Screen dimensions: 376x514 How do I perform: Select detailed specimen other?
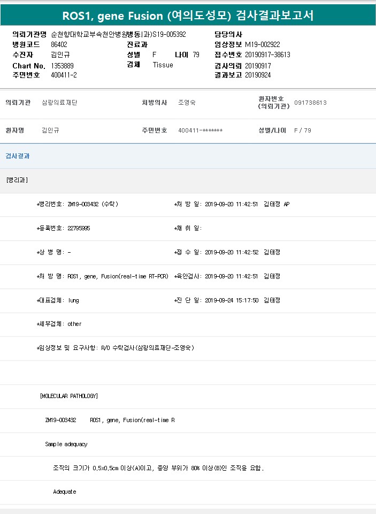[x=74, y=324]
